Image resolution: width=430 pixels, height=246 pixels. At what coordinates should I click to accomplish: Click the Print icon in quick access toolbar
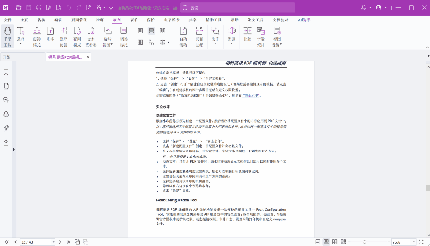pyautogui.click(x=39, y=8)
